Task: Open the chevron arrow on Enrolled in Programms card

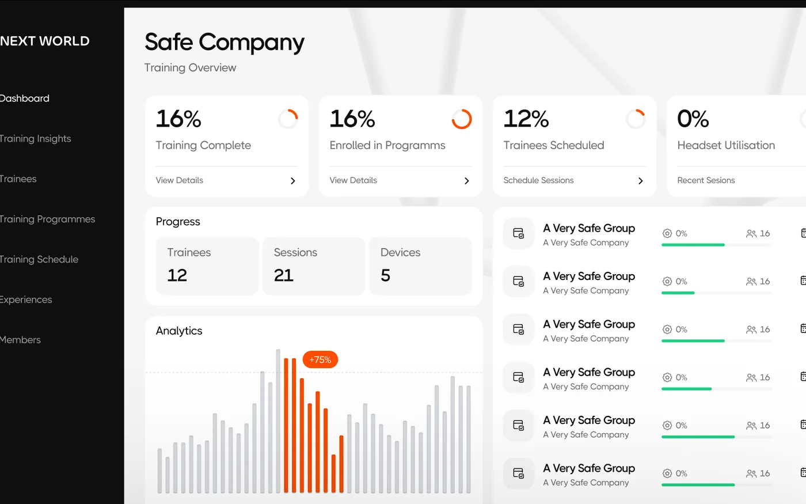Action: [x=467, y=181]
